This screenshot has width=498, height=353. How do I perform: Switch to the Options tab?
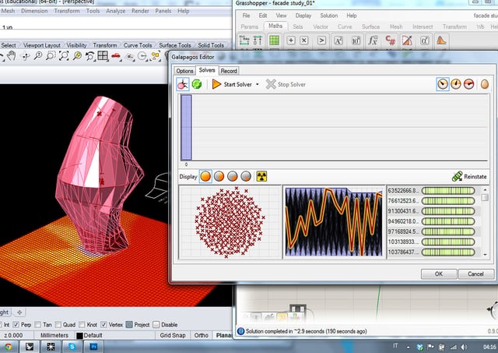point(184,70)
